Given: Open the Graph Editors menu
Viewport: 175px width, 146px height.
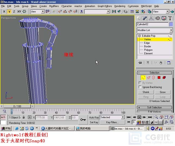Looking at the screenshot, I should 105,6.
